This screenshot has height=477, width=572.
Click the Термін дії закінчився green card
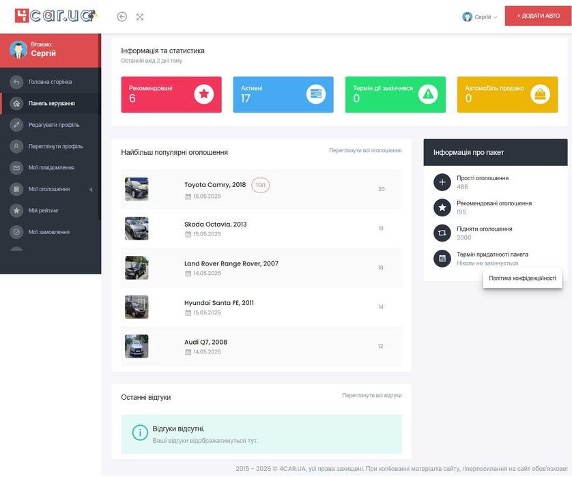pyautogui.click(x=395, y=94)
